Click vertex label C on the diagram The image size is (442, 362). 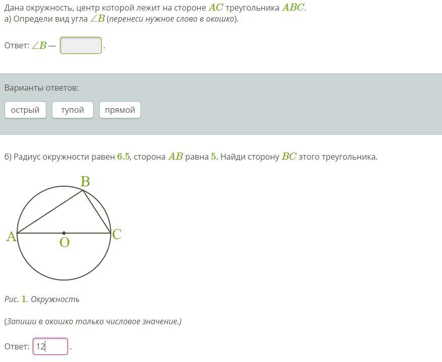tap(117, 234)
